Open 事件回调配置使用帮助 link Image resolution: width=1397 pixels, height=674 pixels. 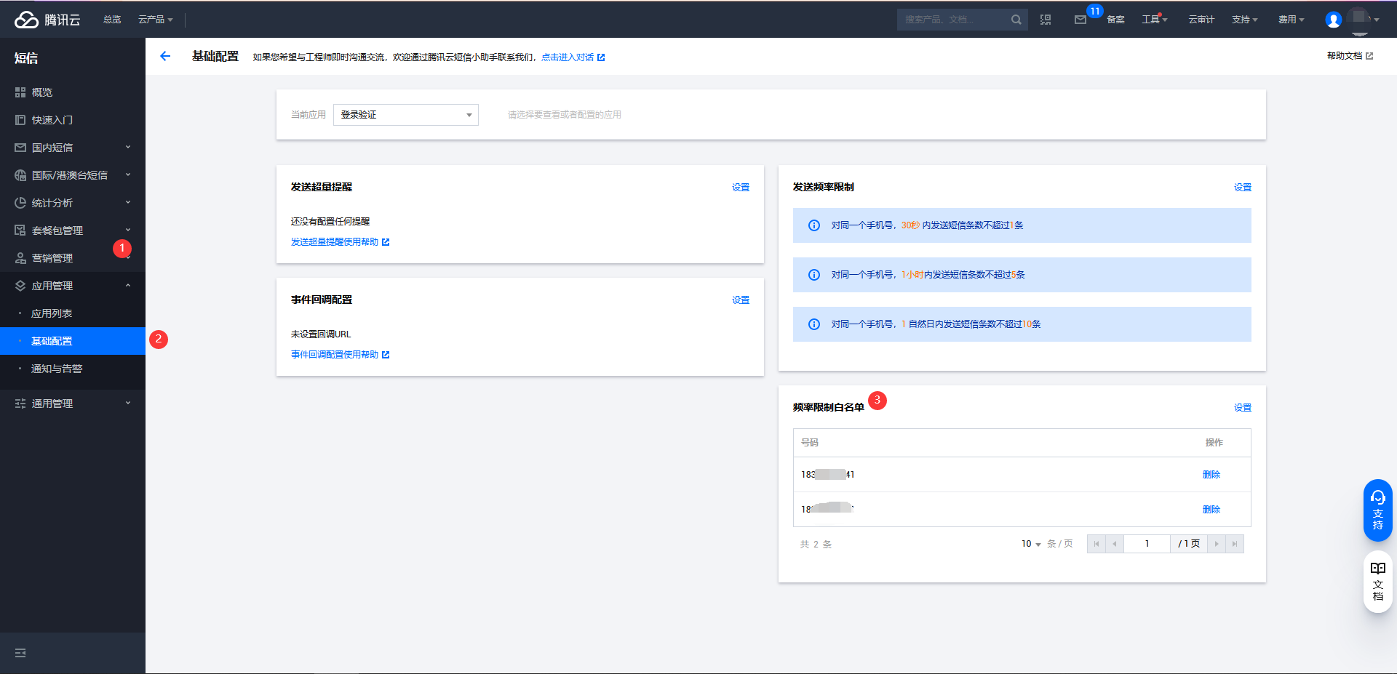point(340,355)
